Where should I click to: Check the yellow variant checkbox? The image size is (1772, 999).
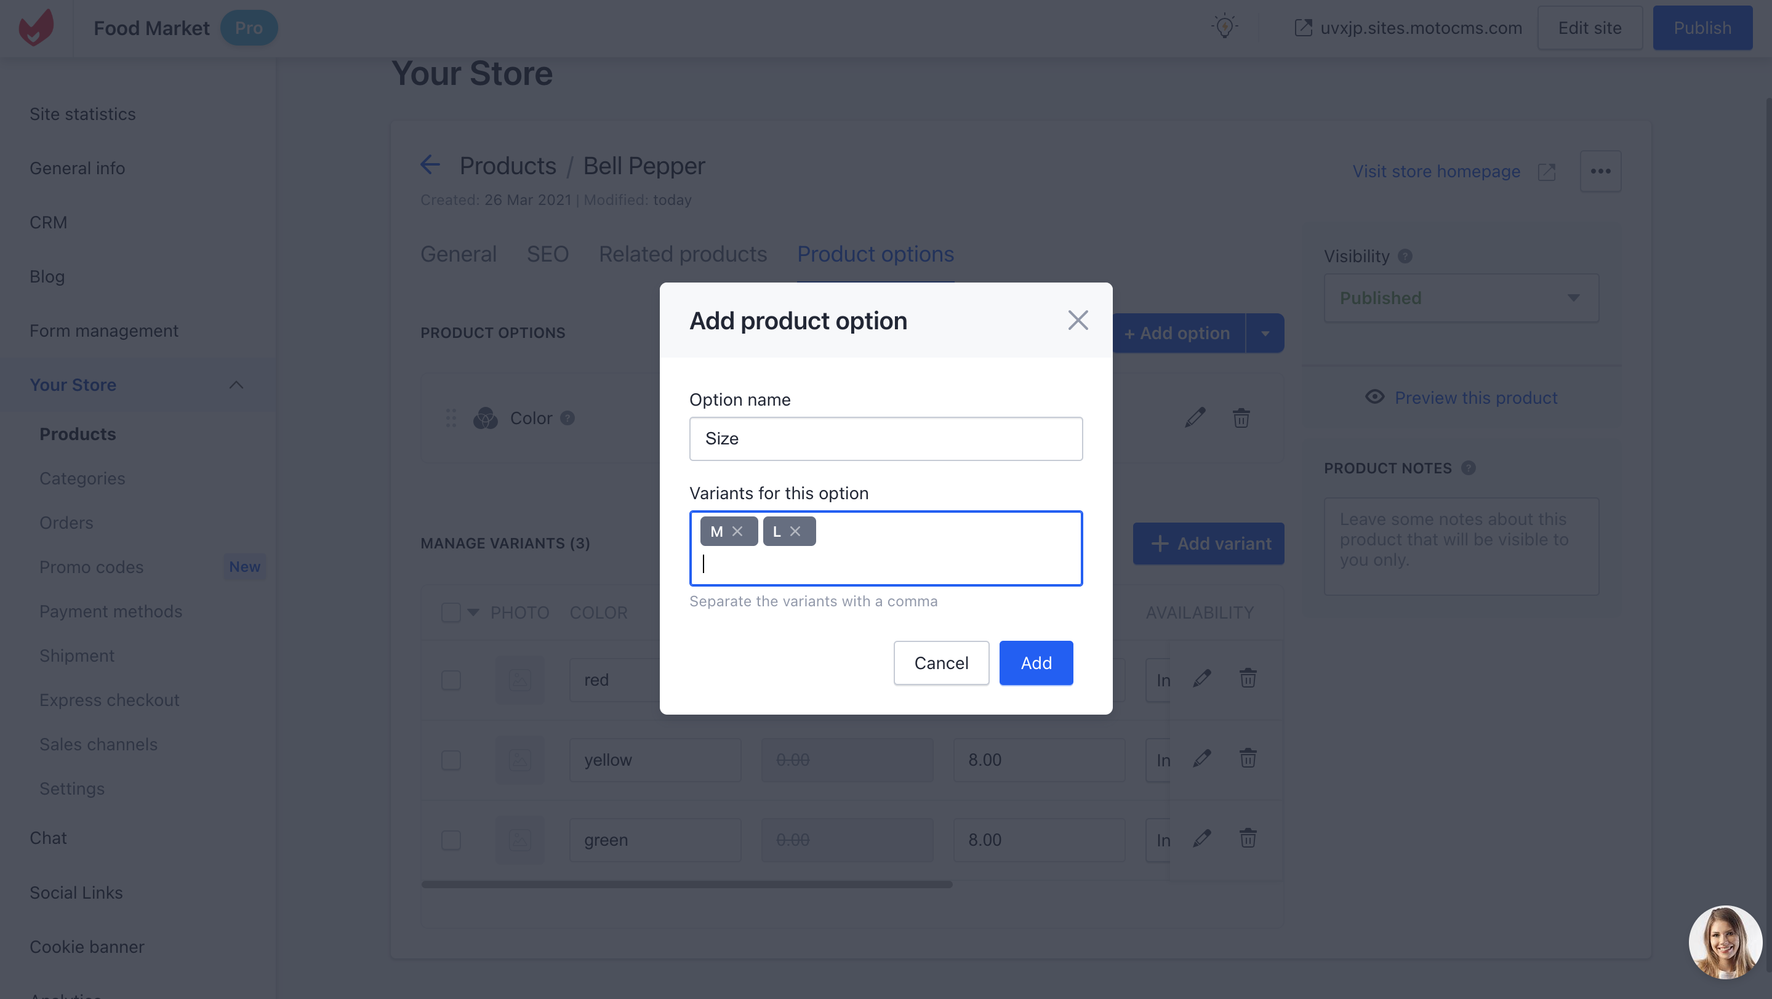point(451,760)
